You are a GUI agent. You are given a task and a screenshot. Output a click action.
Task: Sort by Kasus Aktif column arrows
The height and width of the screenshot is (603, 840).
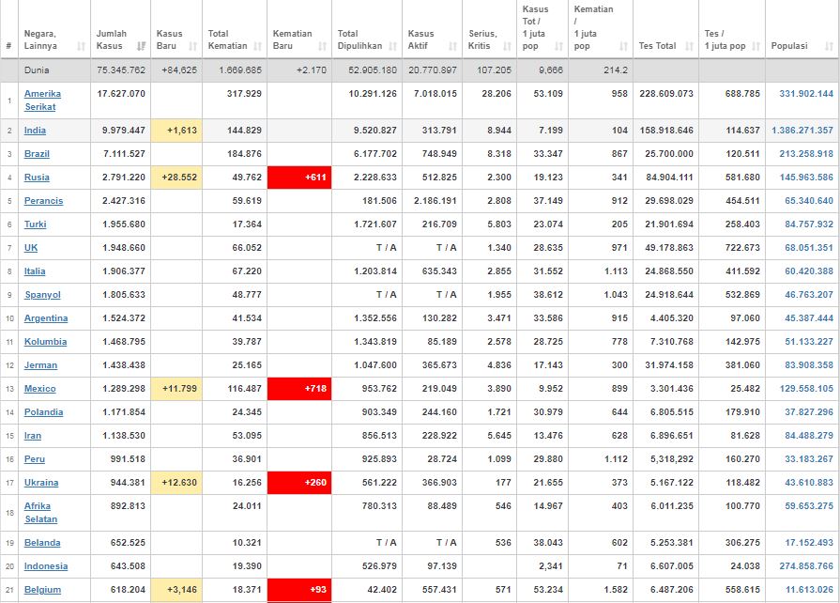pyautogui.click(x=452, y=46)
